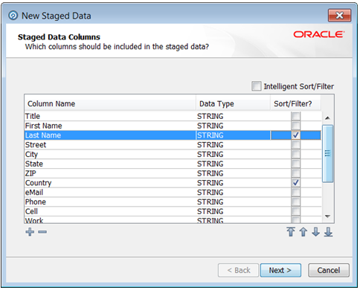Check Sort/Filter for First Name row
The width and height of the screenshot is (360, 290).
(x=296, y=126)
